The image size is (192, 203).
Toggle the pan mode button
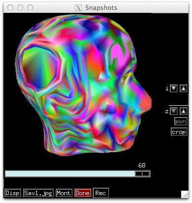point(181,122)
